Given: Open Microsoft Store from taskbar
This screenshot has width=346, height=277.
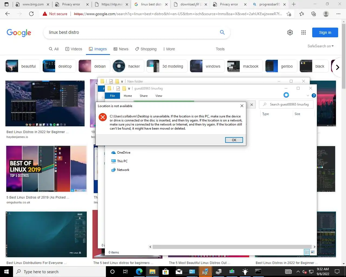Looking at the screenshot, I should (x=165, y=272).
